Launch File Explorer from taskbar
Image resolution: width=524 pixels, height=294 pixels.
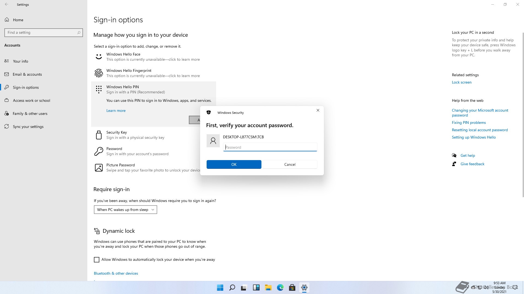tap(268, 287)
